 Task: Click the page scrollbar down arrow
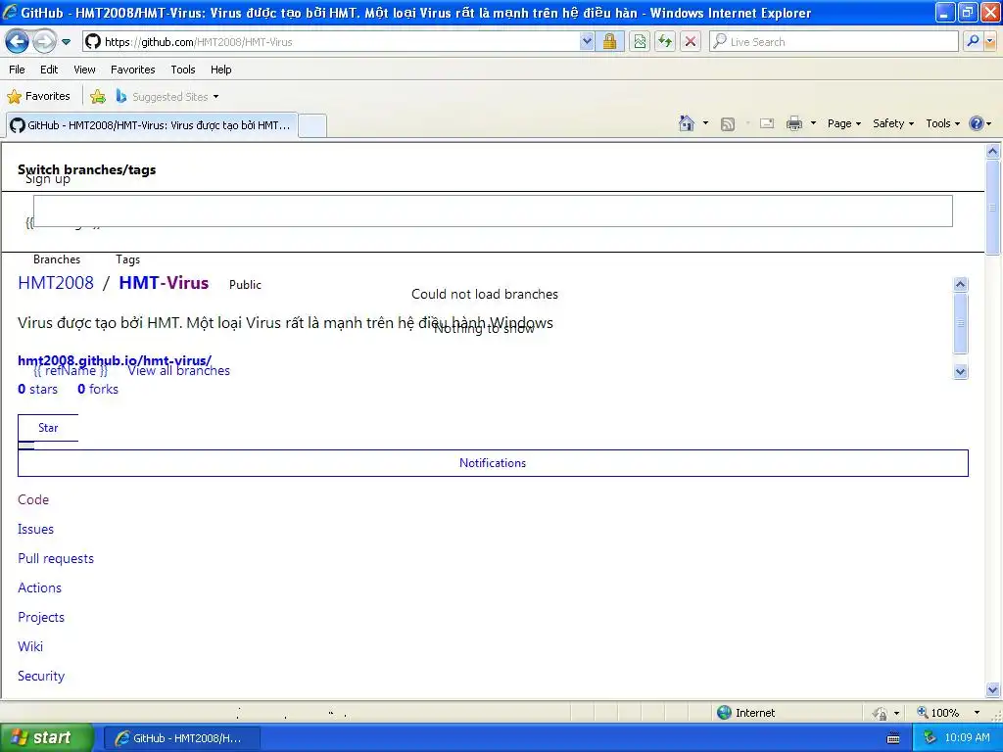pos(992,689)
